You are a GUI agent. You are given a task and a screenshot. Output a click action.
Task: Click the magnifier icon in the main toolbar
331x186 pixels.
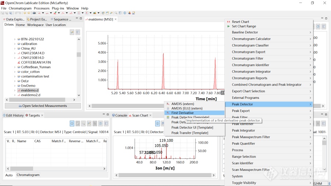116,13
